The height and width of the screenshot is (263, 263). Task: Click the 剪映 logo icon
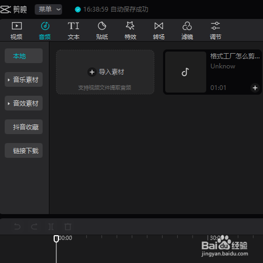click(6, 9)
